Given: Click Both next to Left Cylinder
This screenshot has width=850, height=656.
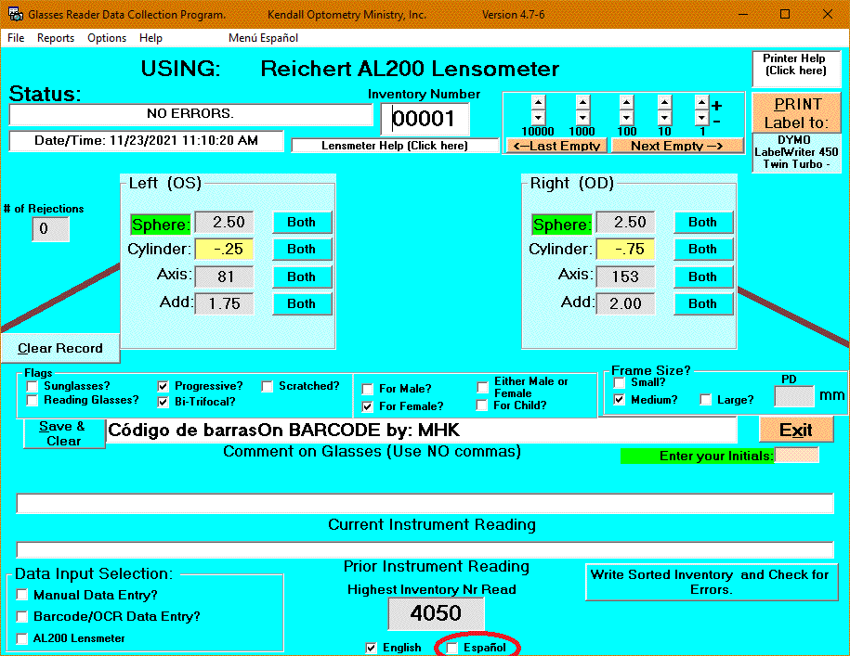Looking at the screenshot, I should point(301,250).
